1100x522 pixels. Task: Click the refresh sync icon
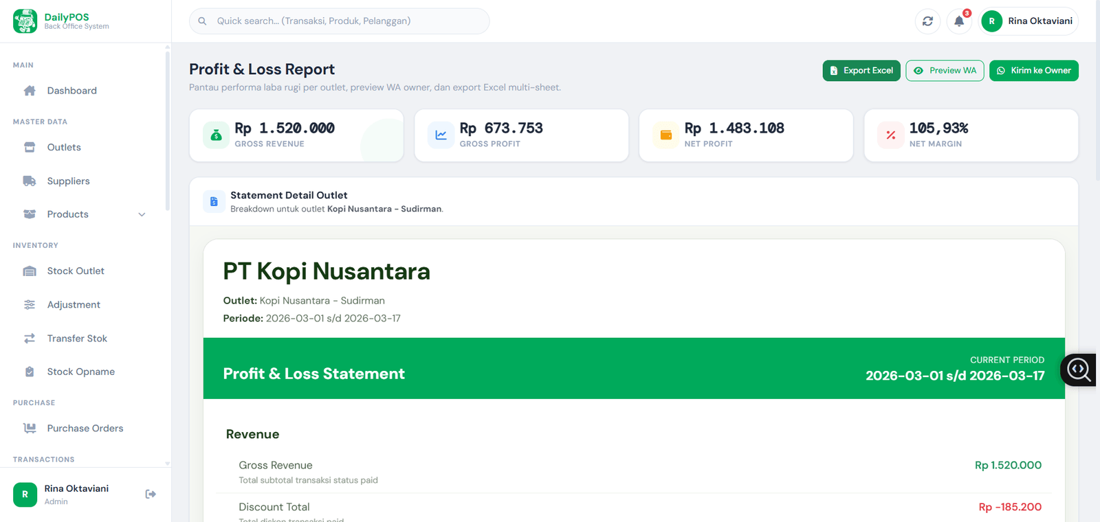927,21
